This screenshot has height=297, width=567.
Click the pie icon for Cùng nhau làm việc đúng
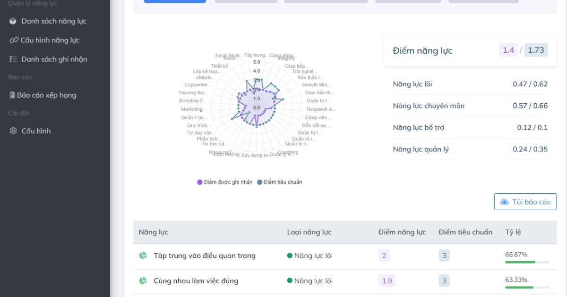[143, 280]
